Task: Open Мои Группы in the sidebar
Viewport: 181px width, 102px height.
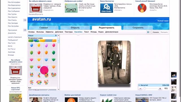Action: tap(12, 14)
